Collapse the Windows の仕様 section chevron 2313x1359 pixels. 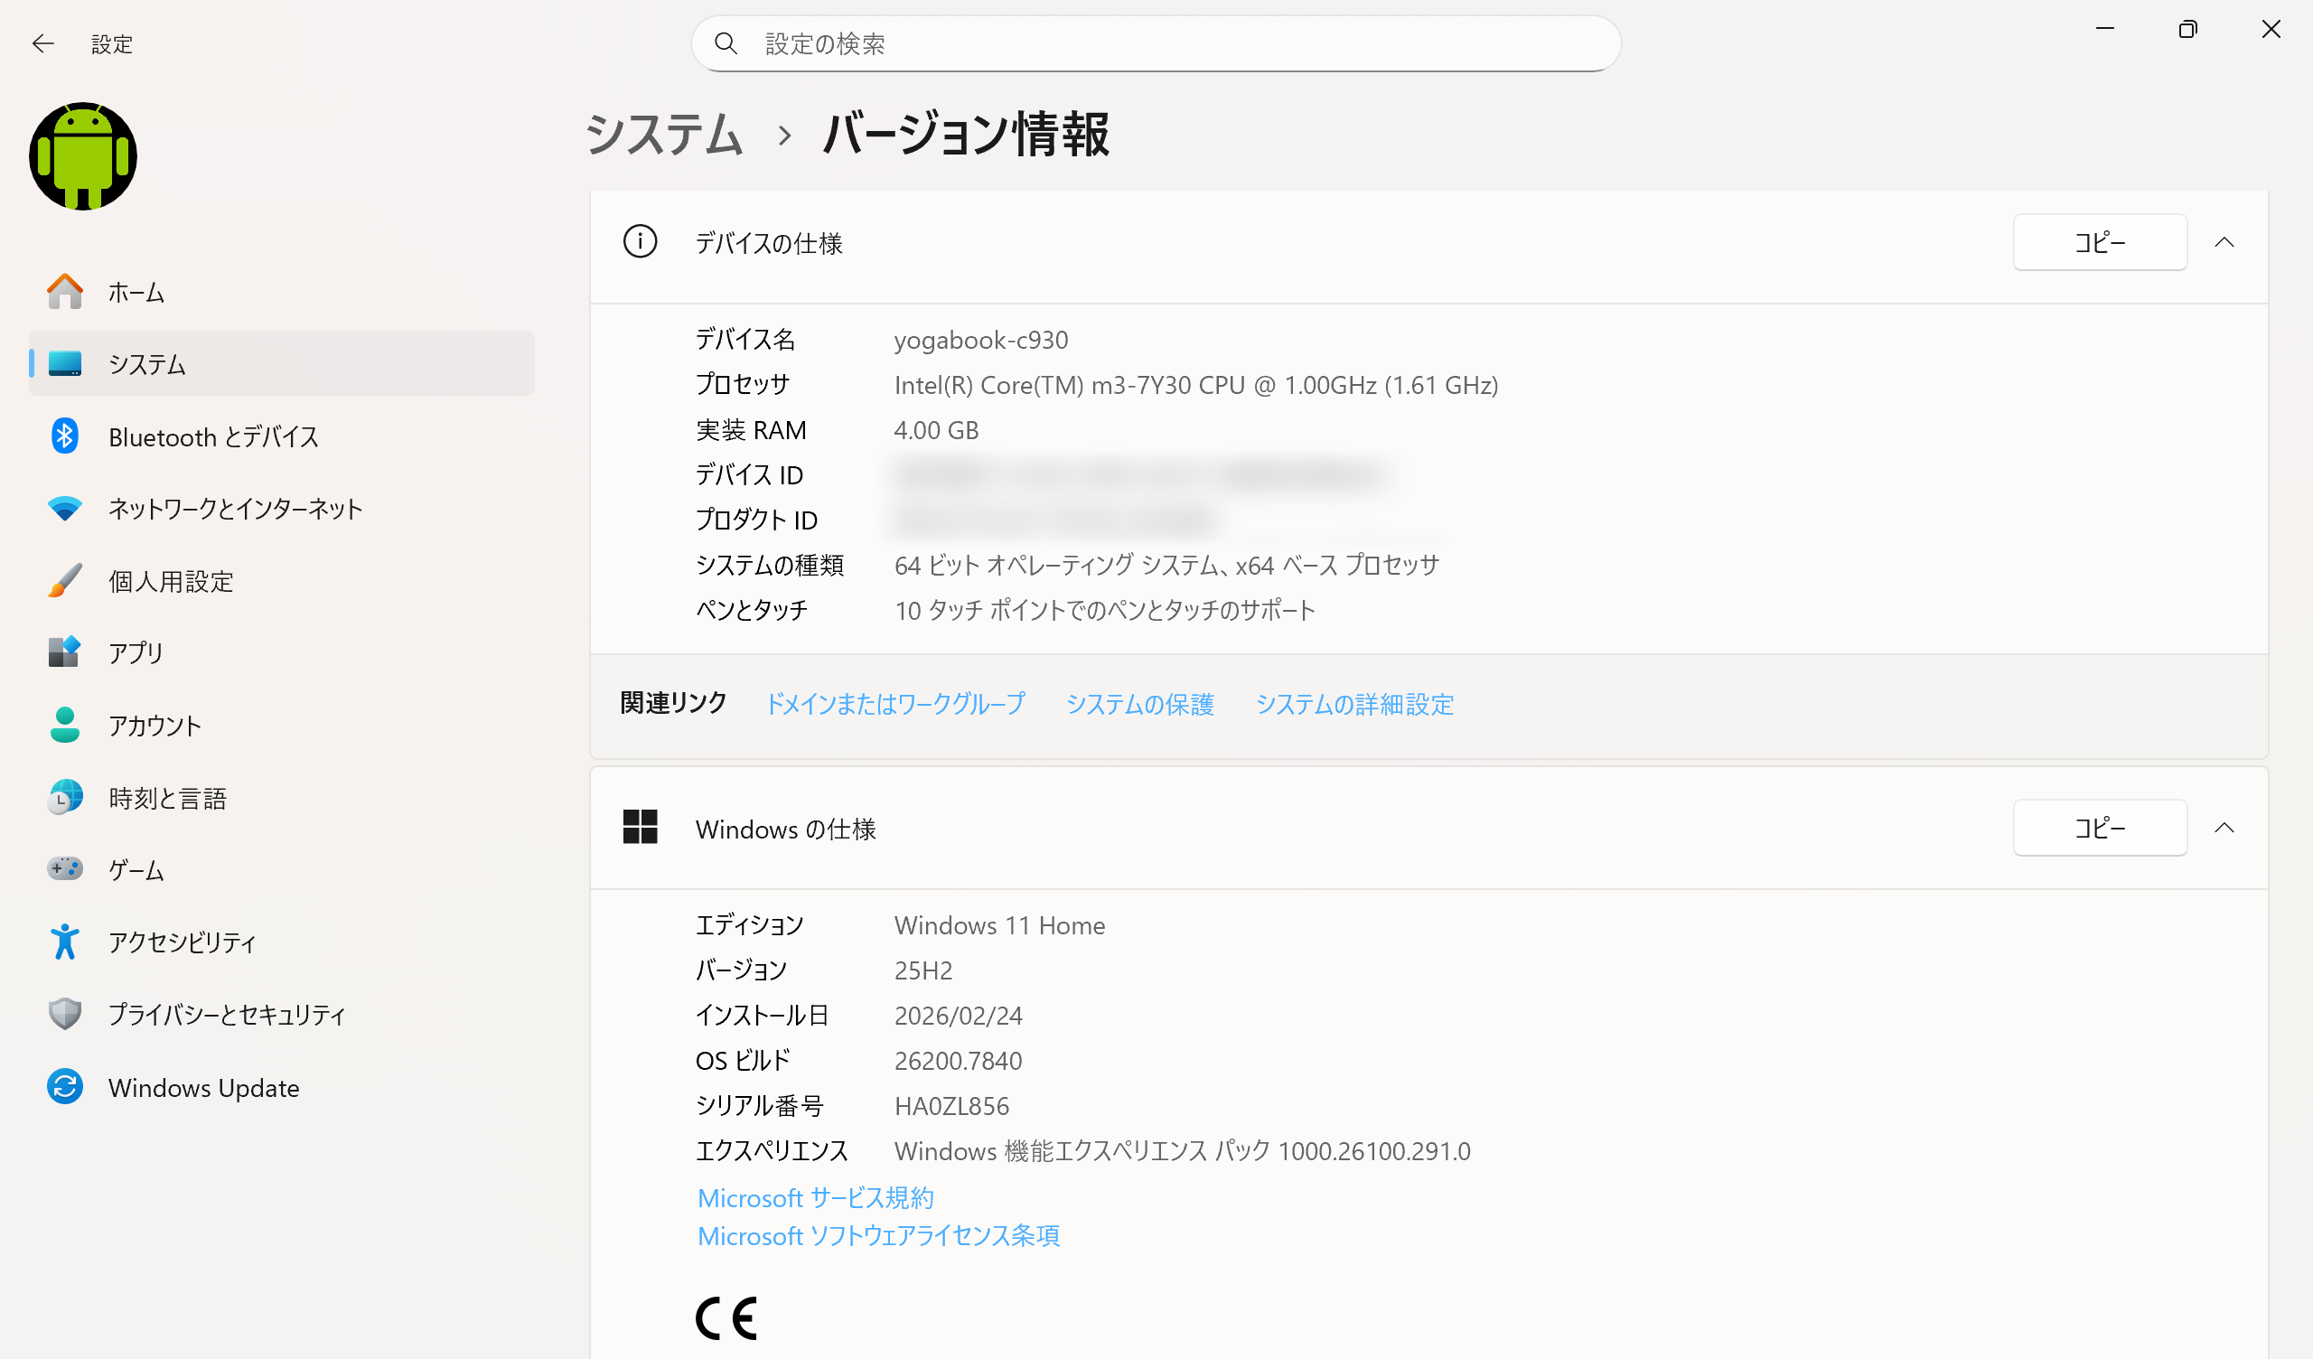[x=2223, y=829]
